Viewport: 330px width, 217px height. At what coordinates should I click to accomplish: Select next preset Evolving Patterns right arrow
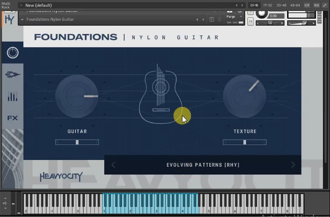click(x=293, y=165)
